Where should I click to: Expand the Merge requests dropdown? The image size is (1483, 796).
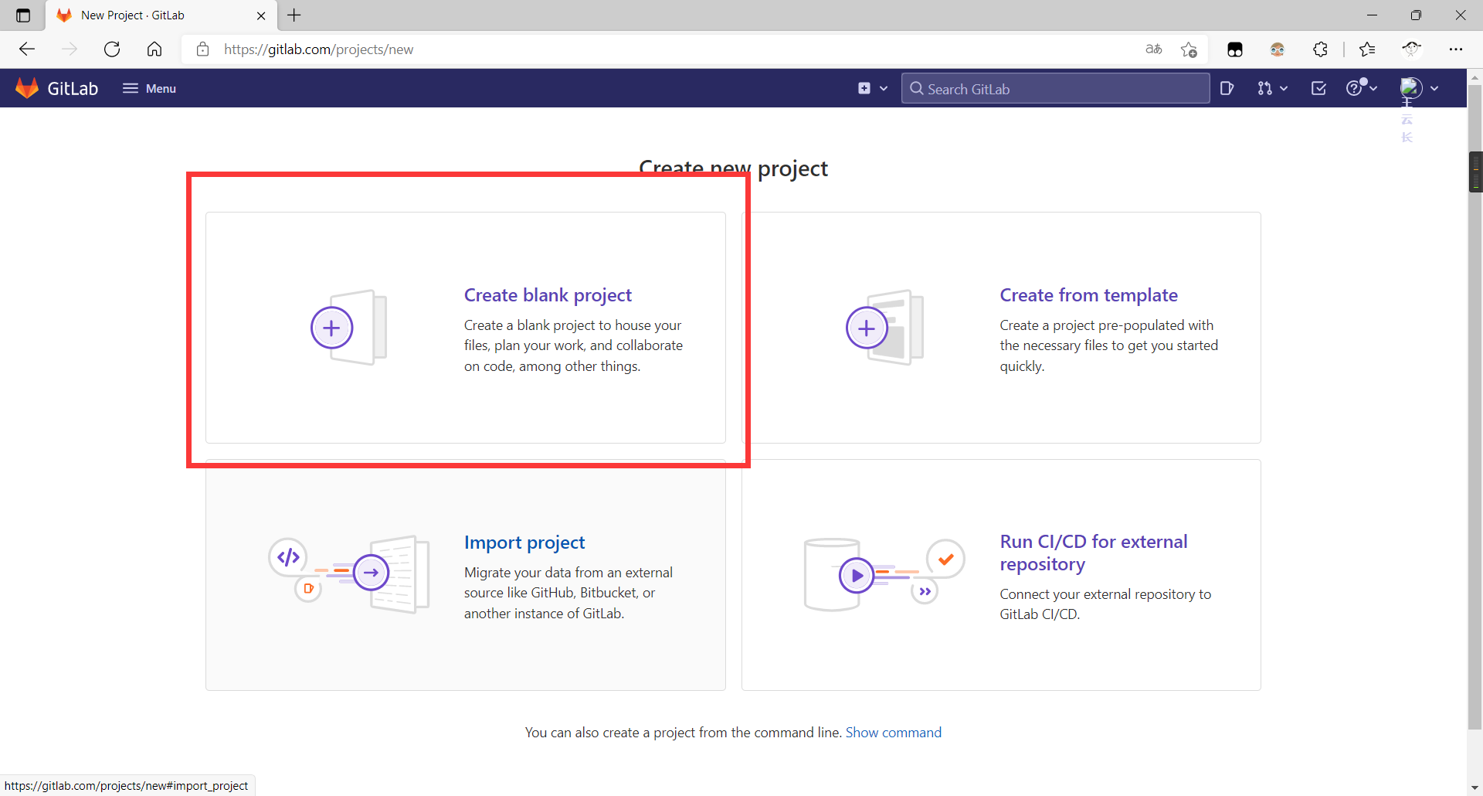click(1272, 88)
